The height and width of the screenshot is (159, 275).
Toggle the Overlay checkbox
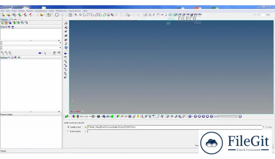pos(263,127)
